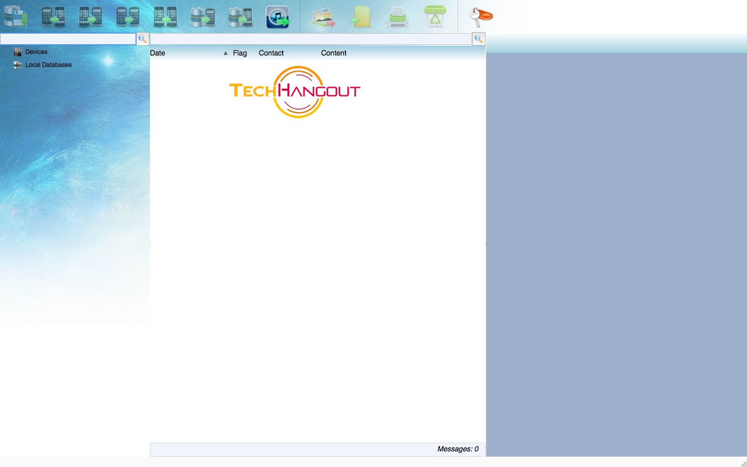Click the orange key registration icon
Image resolution: width=747 pixels, height=467 pixels.
coord(481,17)
